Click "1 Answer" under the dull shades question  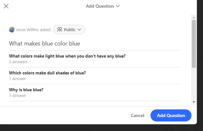point(17,79)
